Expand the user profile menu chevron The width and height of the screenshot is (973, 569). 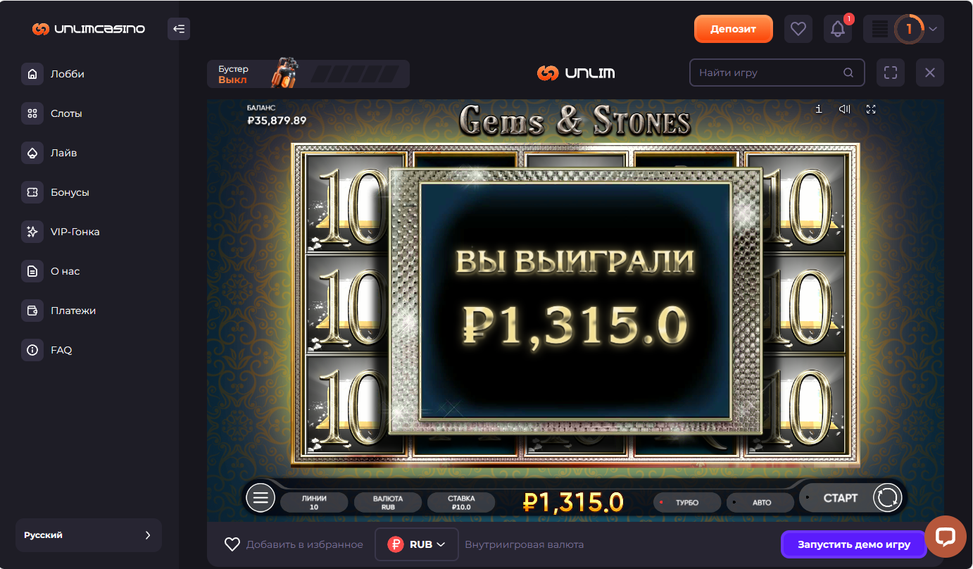click(933, 29)
